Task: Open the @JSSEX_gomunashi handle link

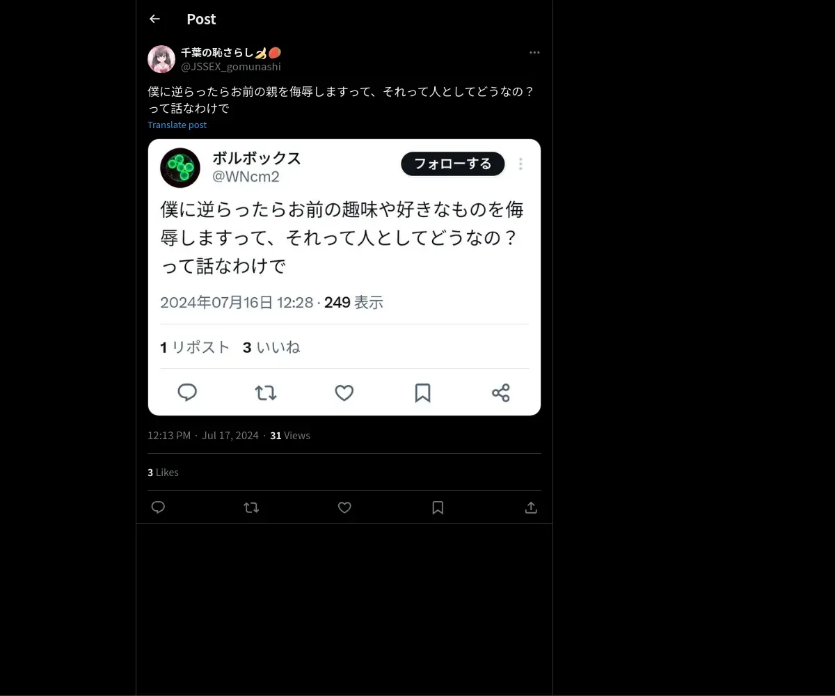Action: point(231,67)
